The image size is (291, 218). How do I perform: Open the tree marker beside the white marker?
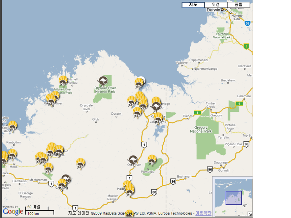coord(139,83)
